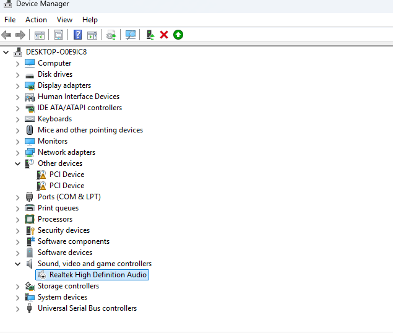This screenshot has width=393, height=333.
Task: Click Scan for hardware changes icon
Action: (x=131, y=35)
